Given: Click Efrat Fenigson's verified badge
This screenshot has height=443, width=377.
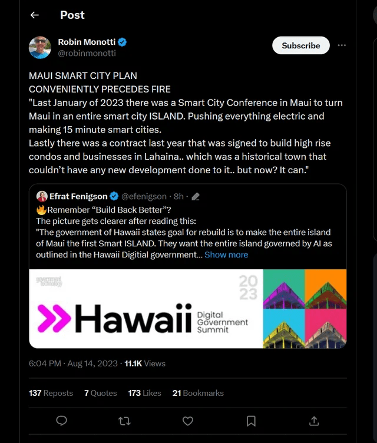Looking at the screenshot, I should pos(114,196).
